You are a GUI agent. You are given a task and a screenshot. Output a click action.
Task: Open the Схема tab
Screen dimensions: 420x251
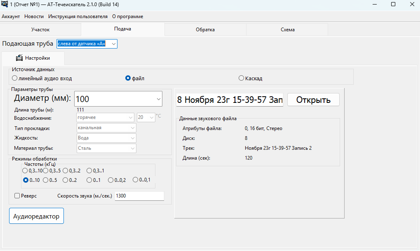tap(287, 30)
